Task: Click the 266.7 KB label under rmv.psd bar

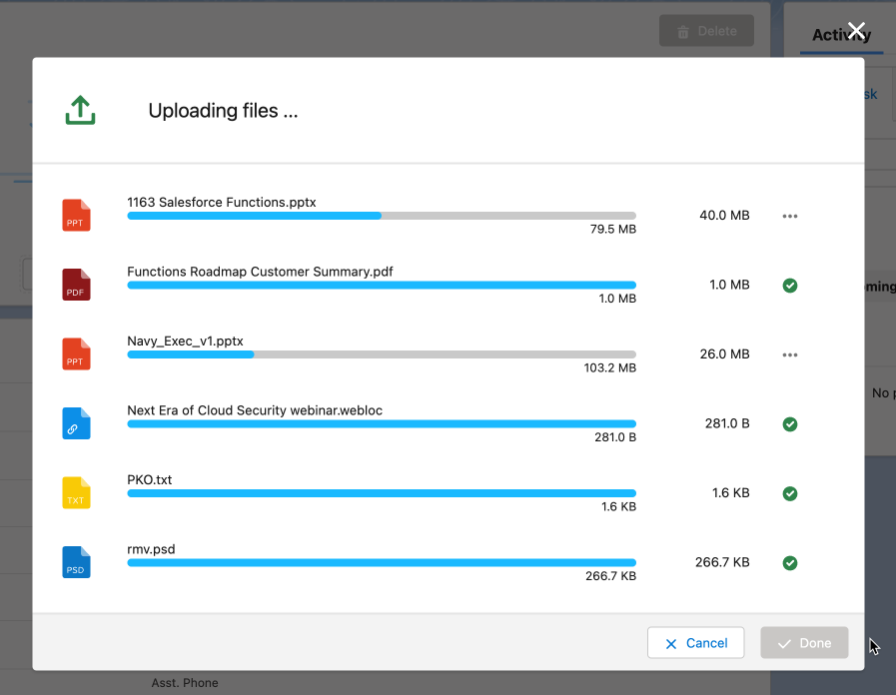Action: pos(610,576)
